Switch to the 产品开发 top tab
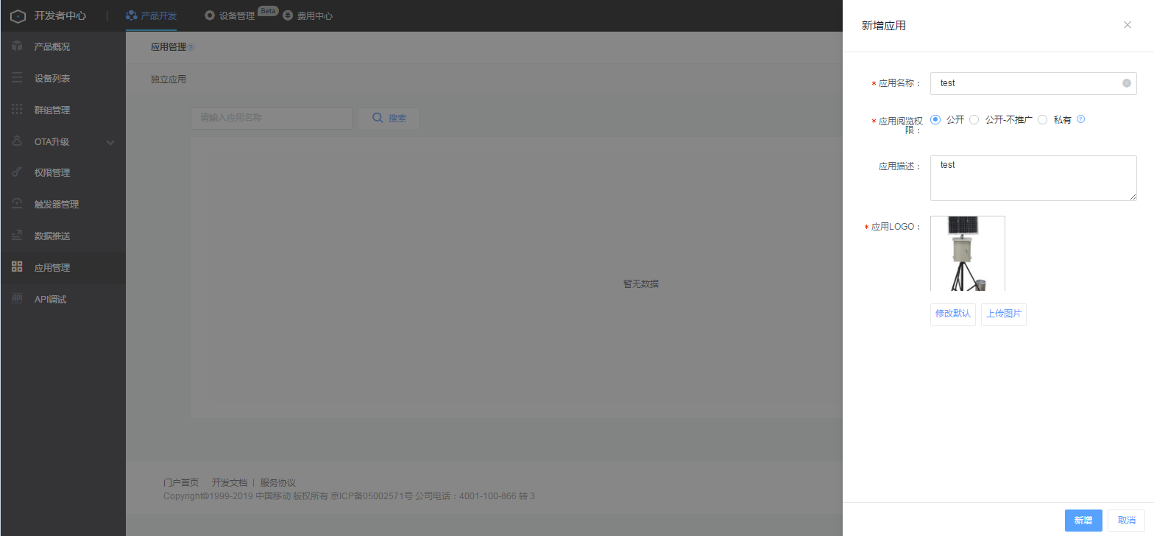Screen dimensions: 1154x536 point(151,15)
